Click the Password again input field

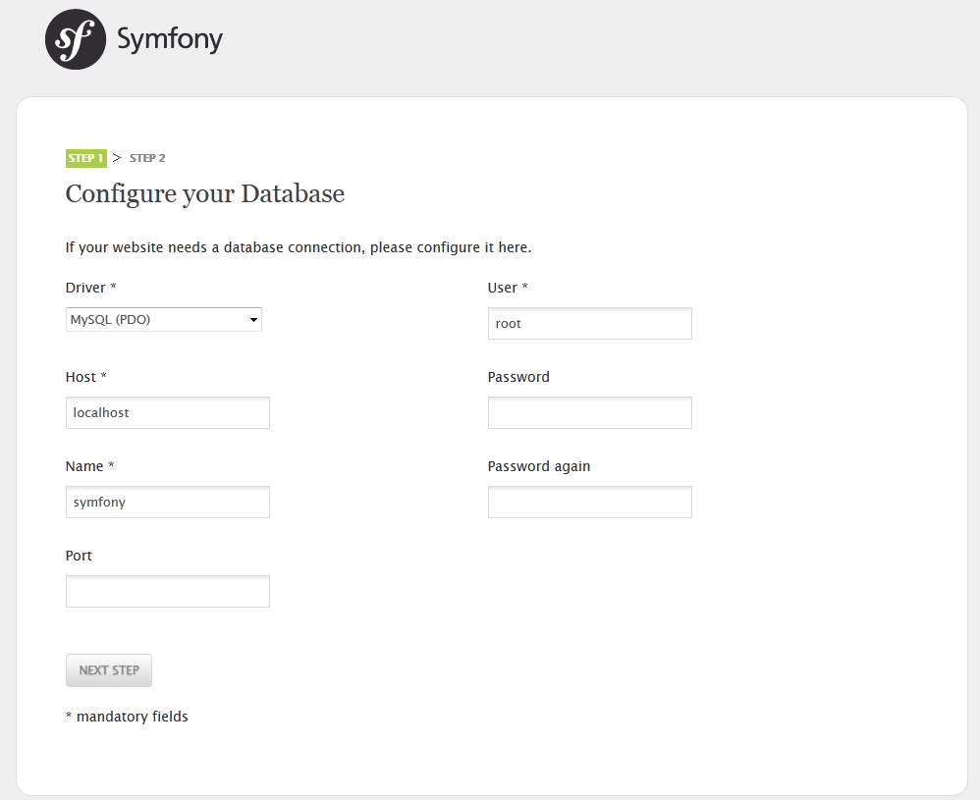(589, 503)
